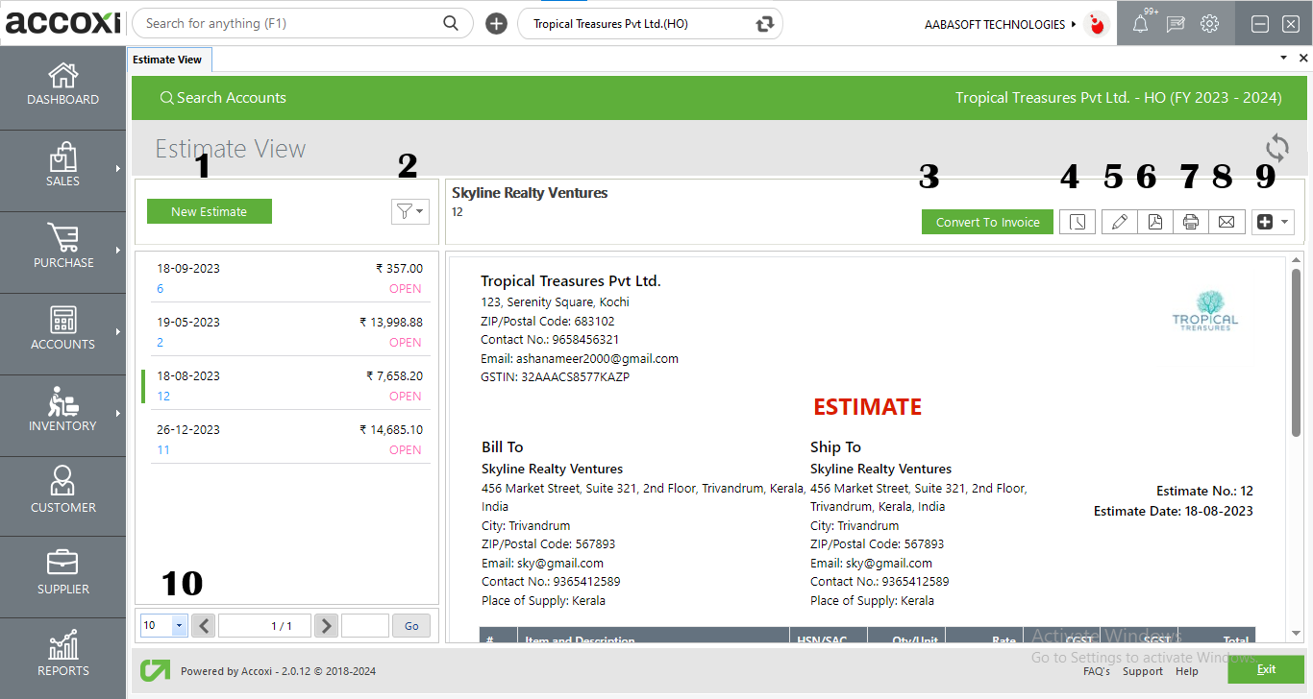The height and width of the screenshot is (699, 1313).
Task: Open the Sales section in the sidebar
Action: [62, 171]
